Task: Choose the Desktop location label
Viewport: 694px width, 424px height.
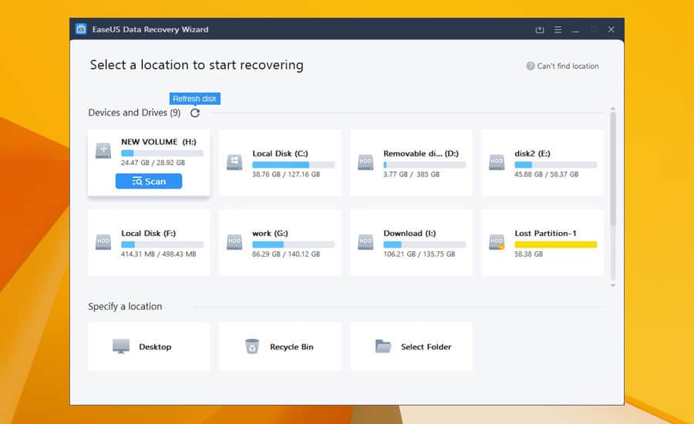Action: pos(155,347)
